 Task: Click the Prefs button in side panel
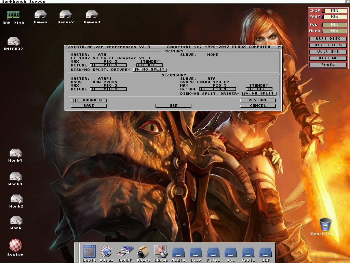pyautogui.click(x=328, y=65)
